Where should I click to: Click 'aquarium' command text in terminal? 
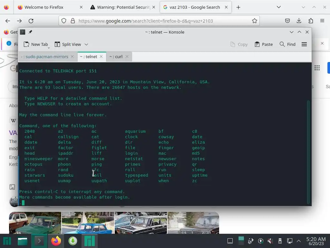pos(135,131)
